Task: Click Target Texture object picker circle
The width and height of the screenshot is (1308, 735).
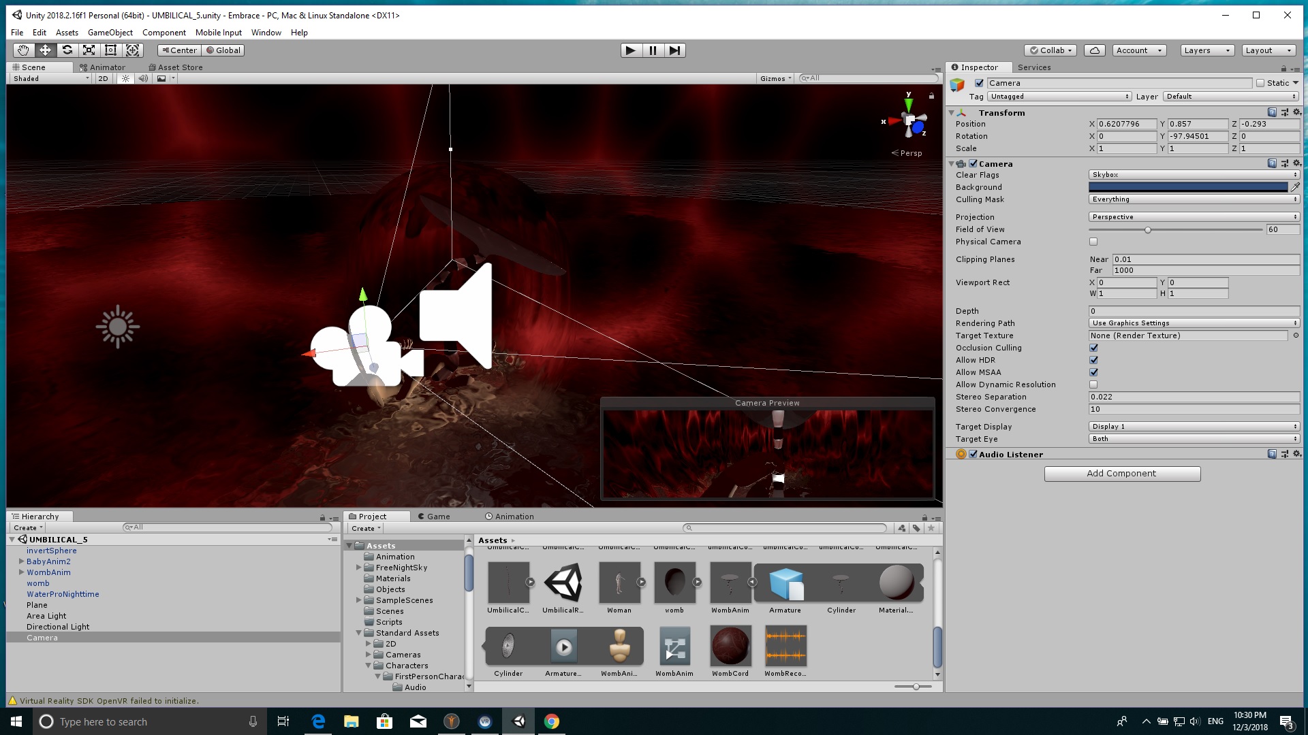Action: [x=1296, y=336]
